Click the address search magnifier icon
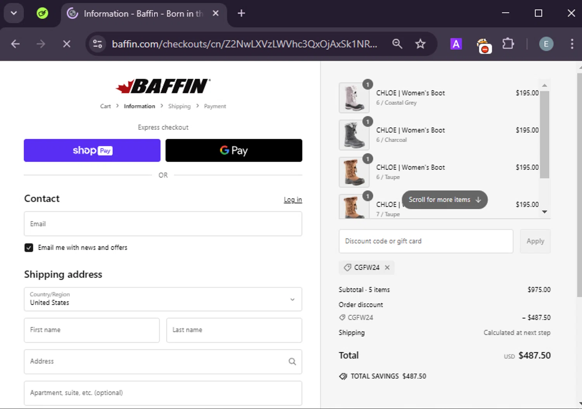582x409 pixels. (x=292, y=361)
